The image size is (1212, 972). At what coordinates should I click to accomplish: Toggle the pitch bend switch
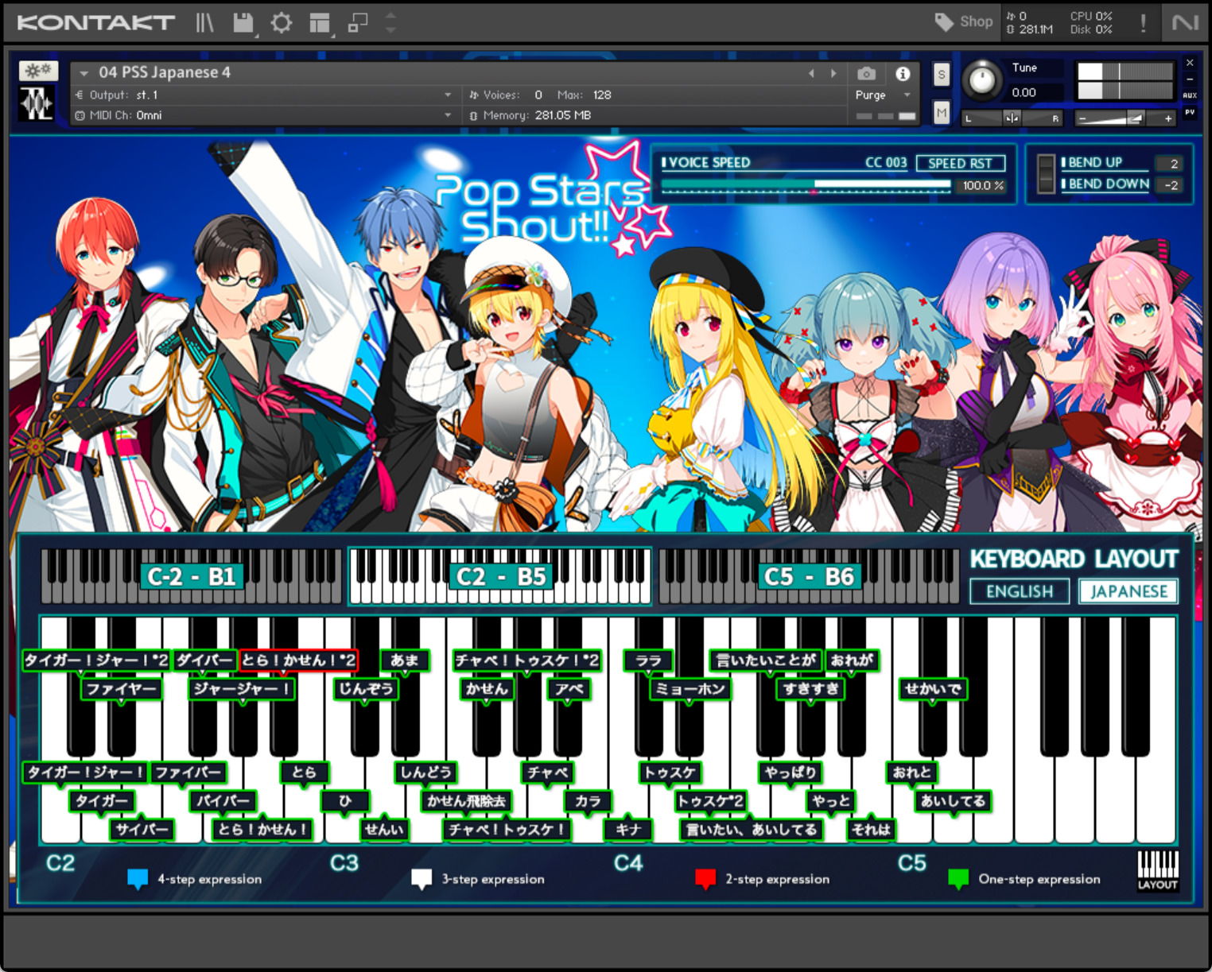coord(1046,174)
